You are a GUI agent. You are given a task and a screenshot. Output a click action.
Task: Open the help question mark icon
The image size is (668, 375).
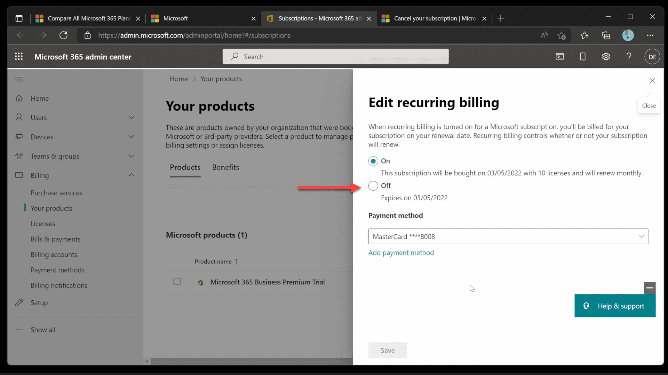[x=629, y=57]
